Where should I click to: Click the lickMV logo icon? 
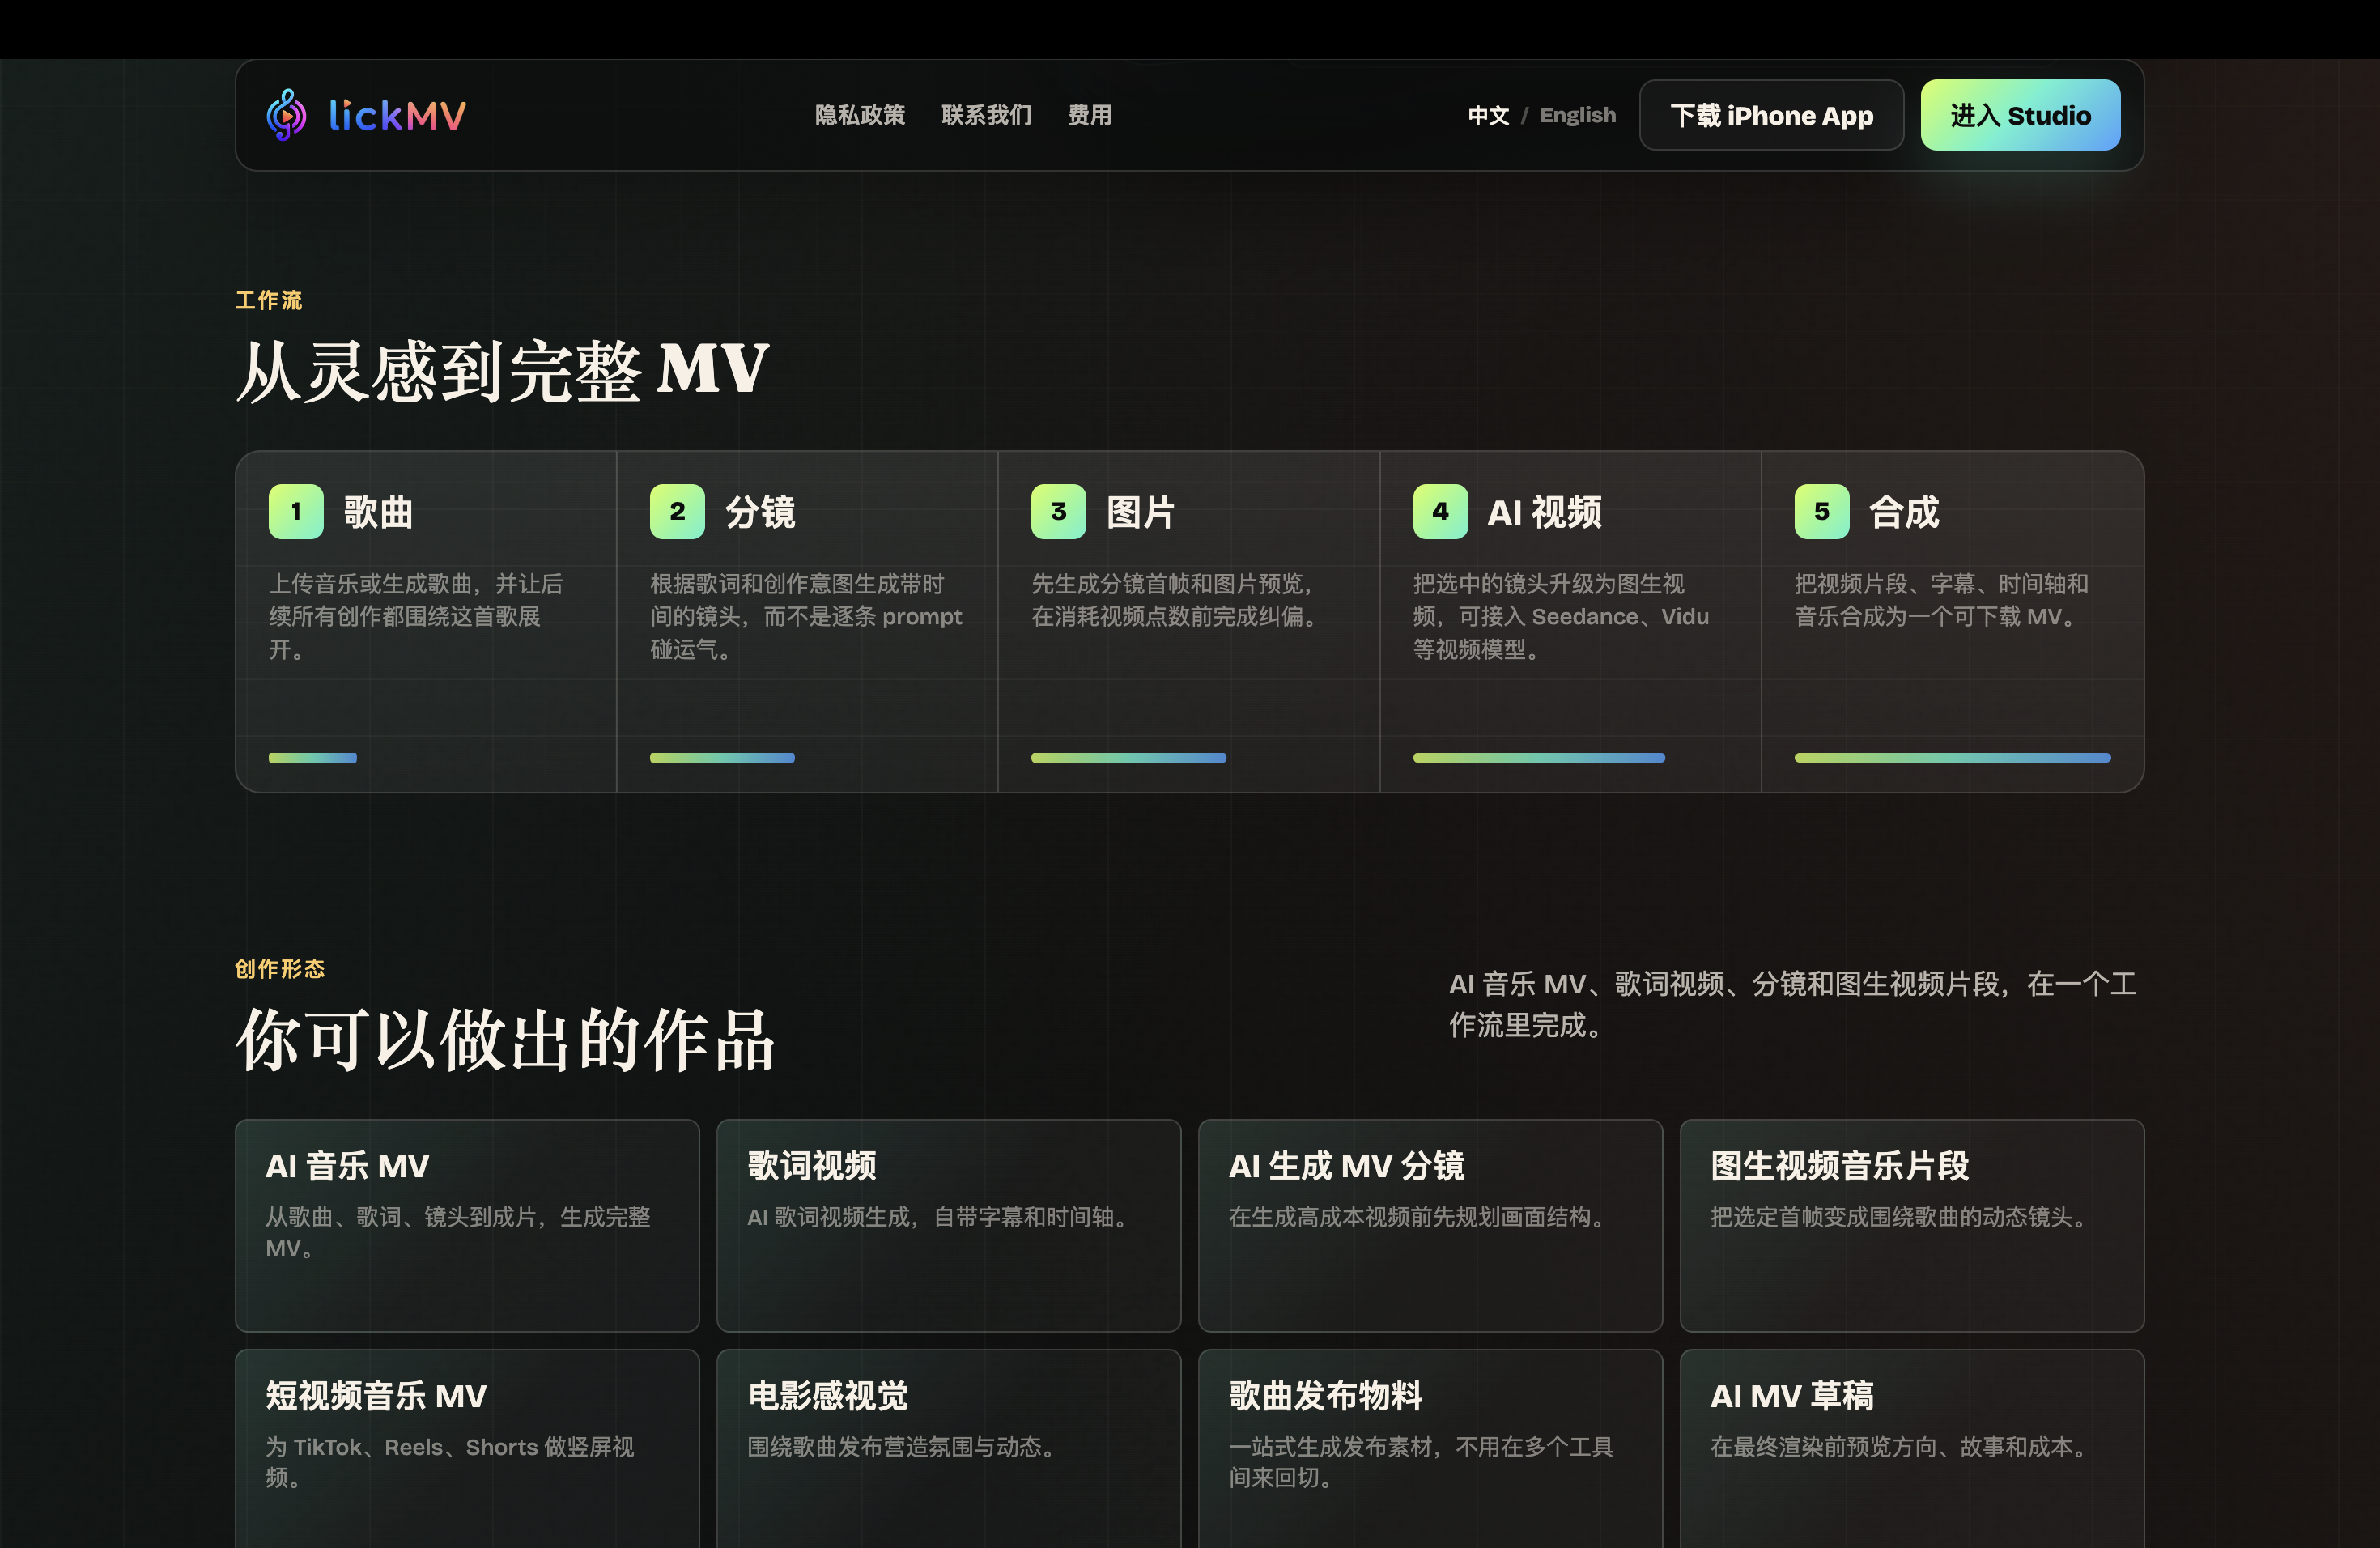click(x=287, y=115)
